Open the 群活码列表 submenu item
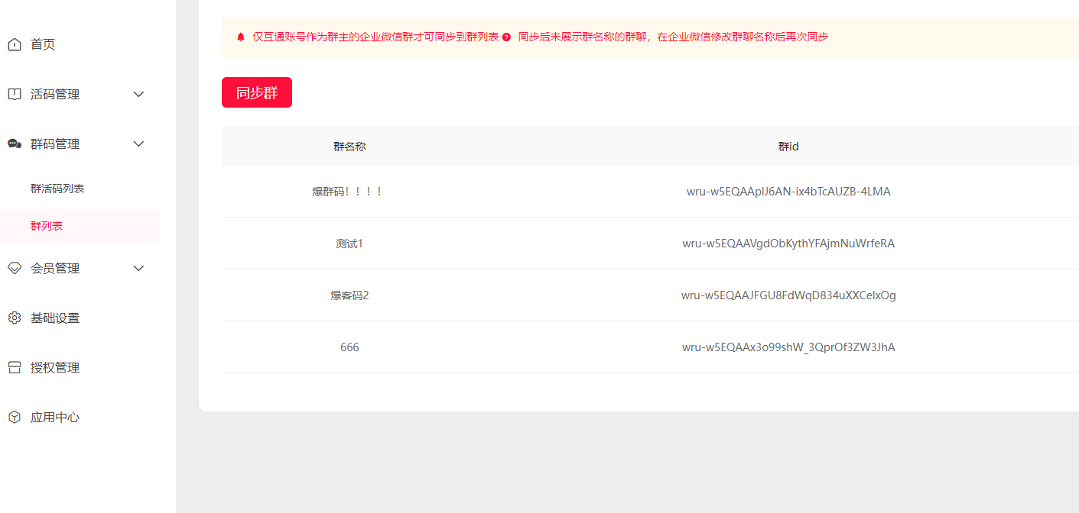This screenshot has width=1079, height=513. coord(57,189)
